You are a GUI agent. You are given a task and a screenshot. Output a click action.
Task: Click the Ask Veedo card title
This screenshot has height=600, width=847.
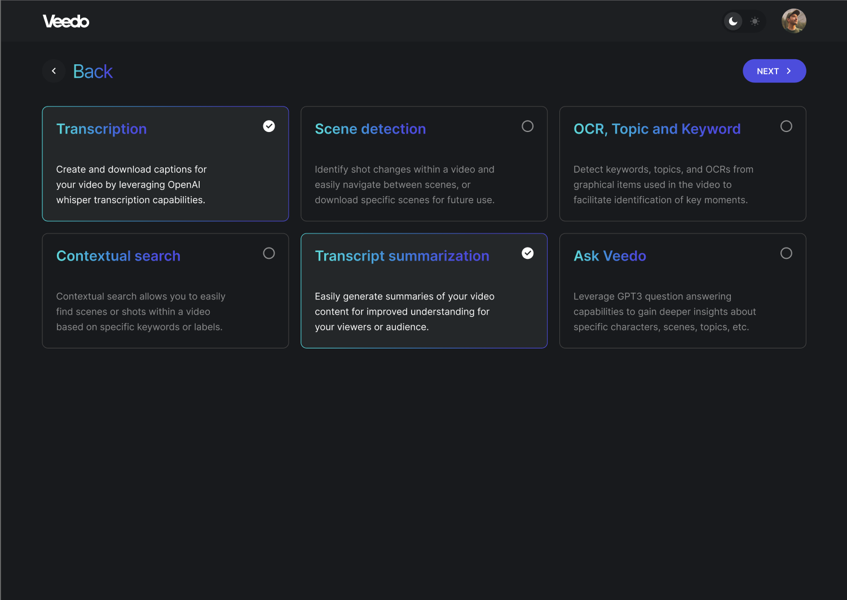coord(610,256)
